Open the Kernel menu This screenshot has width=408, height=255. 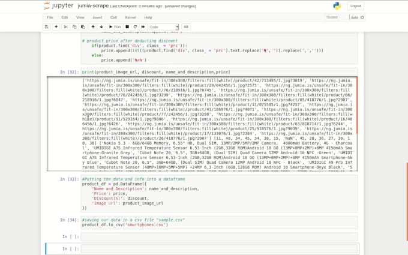pyautogui.click(x=130, y=17)
